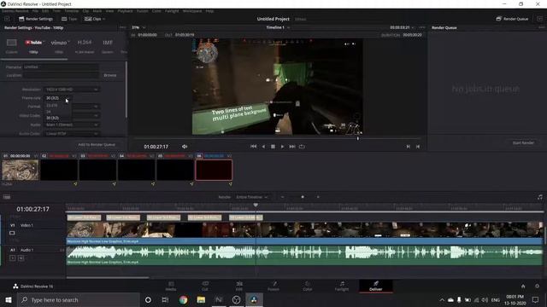
Task: Toggle the audio track music icon in timeline
Action: (540, 197)
